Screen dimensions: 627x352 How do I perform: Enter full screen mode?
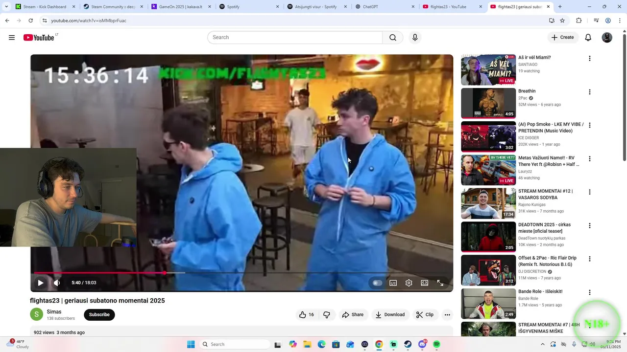tap(440, 283)
